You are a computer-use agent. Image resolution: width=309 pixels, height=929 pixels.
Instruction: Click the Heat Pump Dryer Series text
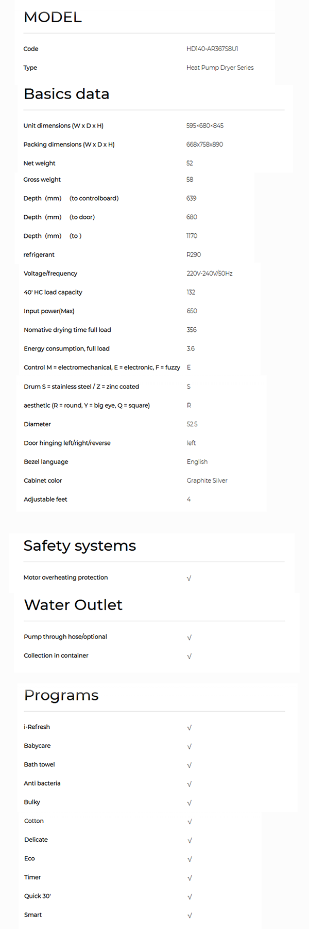(220, 68)
